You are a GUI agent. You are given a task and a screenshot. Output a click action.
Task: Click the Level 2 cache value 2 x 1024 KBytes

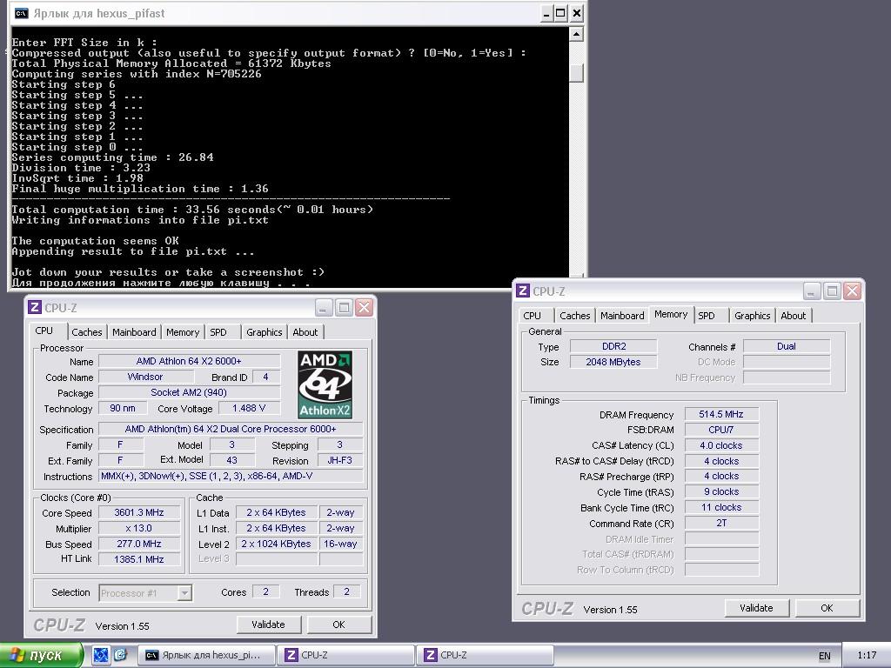tap(276, 544)
